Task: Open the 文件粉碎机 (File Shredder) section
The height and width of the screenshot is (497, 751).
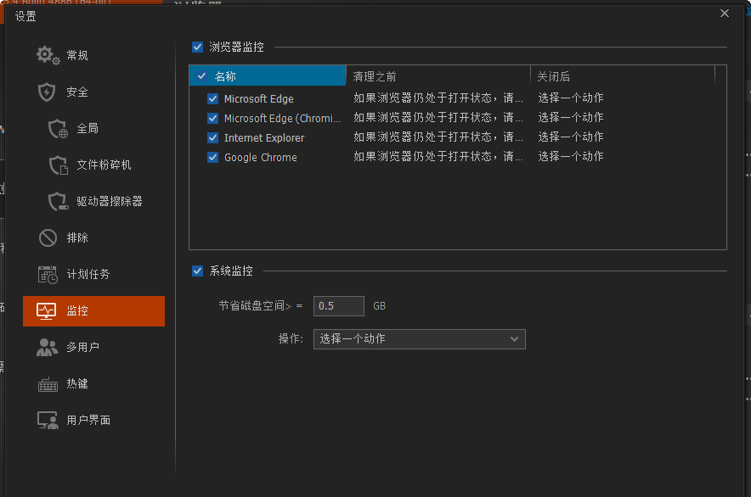Action: pyautogui.click(x=92, y=165)
